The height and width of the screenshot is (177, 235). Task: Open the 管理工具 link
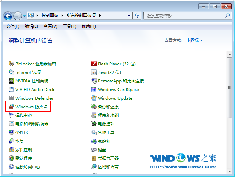(x=106, y=132)
